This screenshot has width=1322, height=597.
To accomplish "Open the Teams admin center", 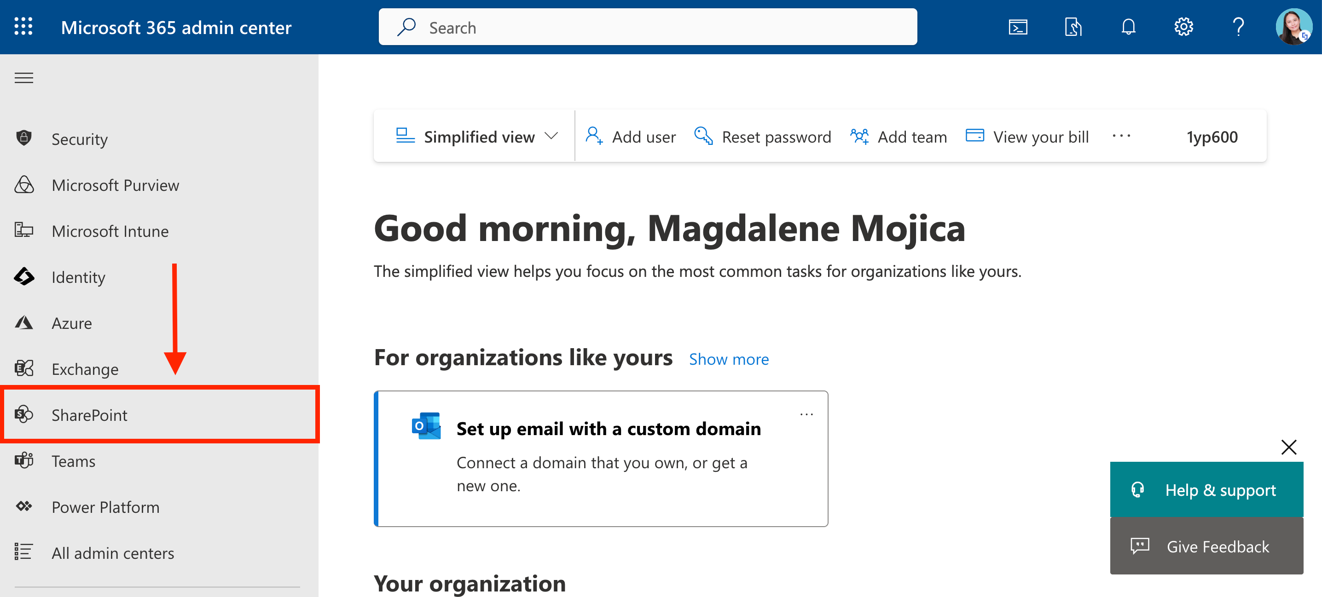I will (x=73, y=460).
